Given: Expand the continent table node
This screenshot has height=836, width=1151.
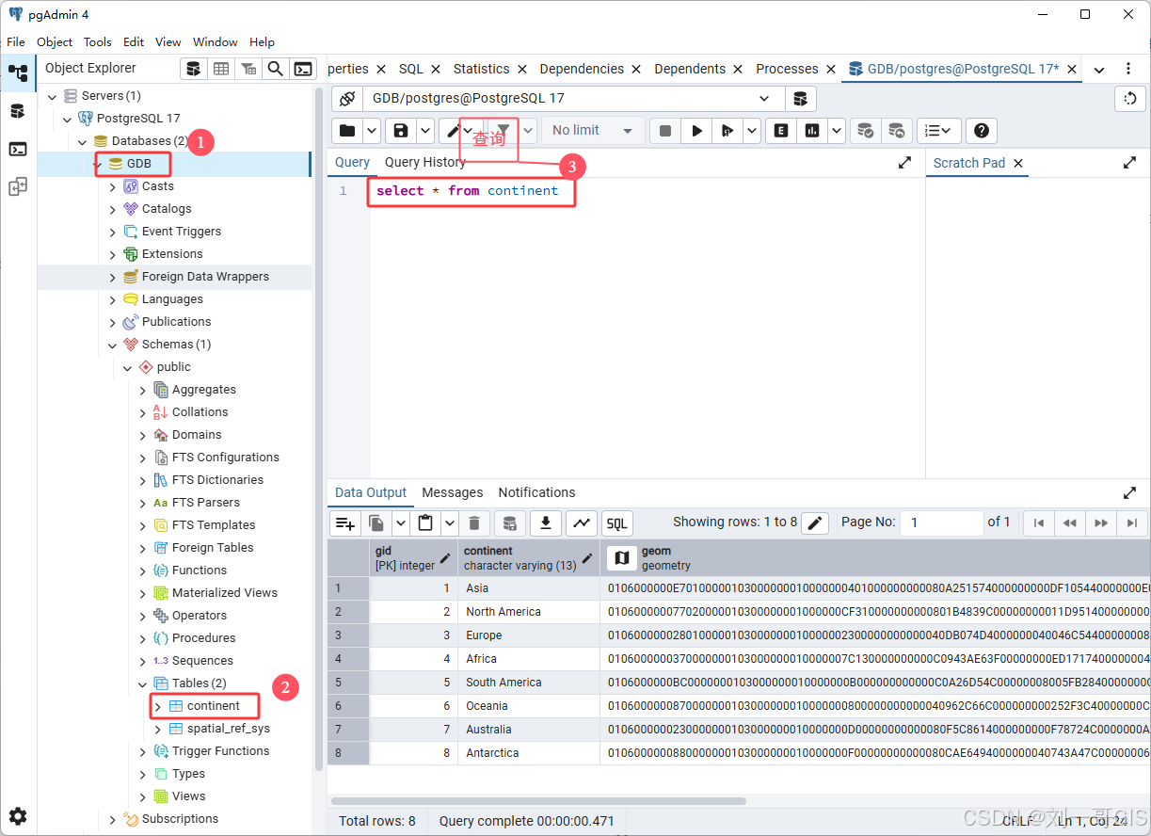Looking at the screenshot, I should pyautogui.click(x=158, y=706).
